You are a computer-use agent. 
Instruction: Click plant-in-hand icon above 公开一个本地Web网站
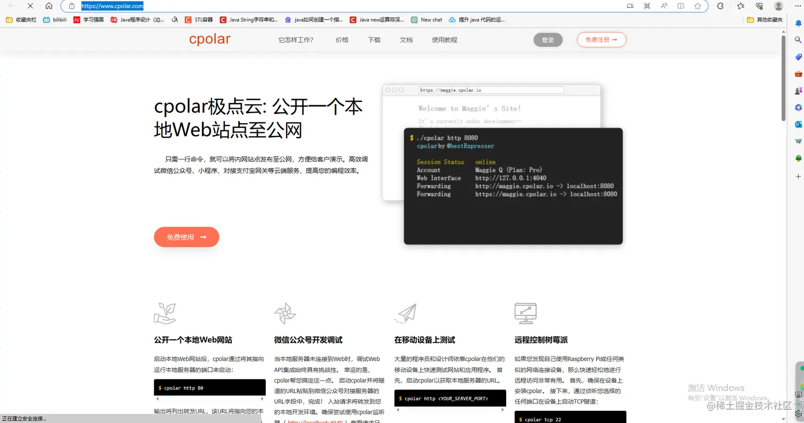165,314
